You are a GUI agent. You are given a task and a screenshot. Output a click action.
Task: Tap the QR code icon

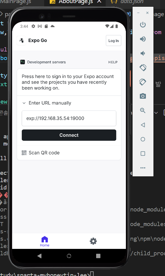click(x=24, y=153)
